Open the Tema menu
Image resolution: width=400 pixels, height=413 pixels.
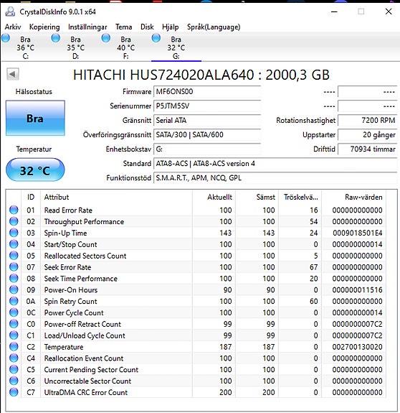coord(123,27)
